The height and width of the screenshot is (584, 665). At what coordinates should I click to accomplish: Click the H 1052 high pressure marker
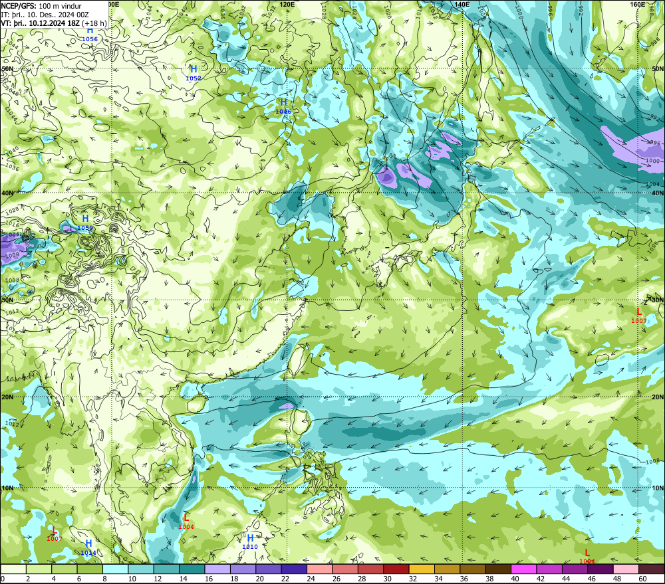click(194, 72)
